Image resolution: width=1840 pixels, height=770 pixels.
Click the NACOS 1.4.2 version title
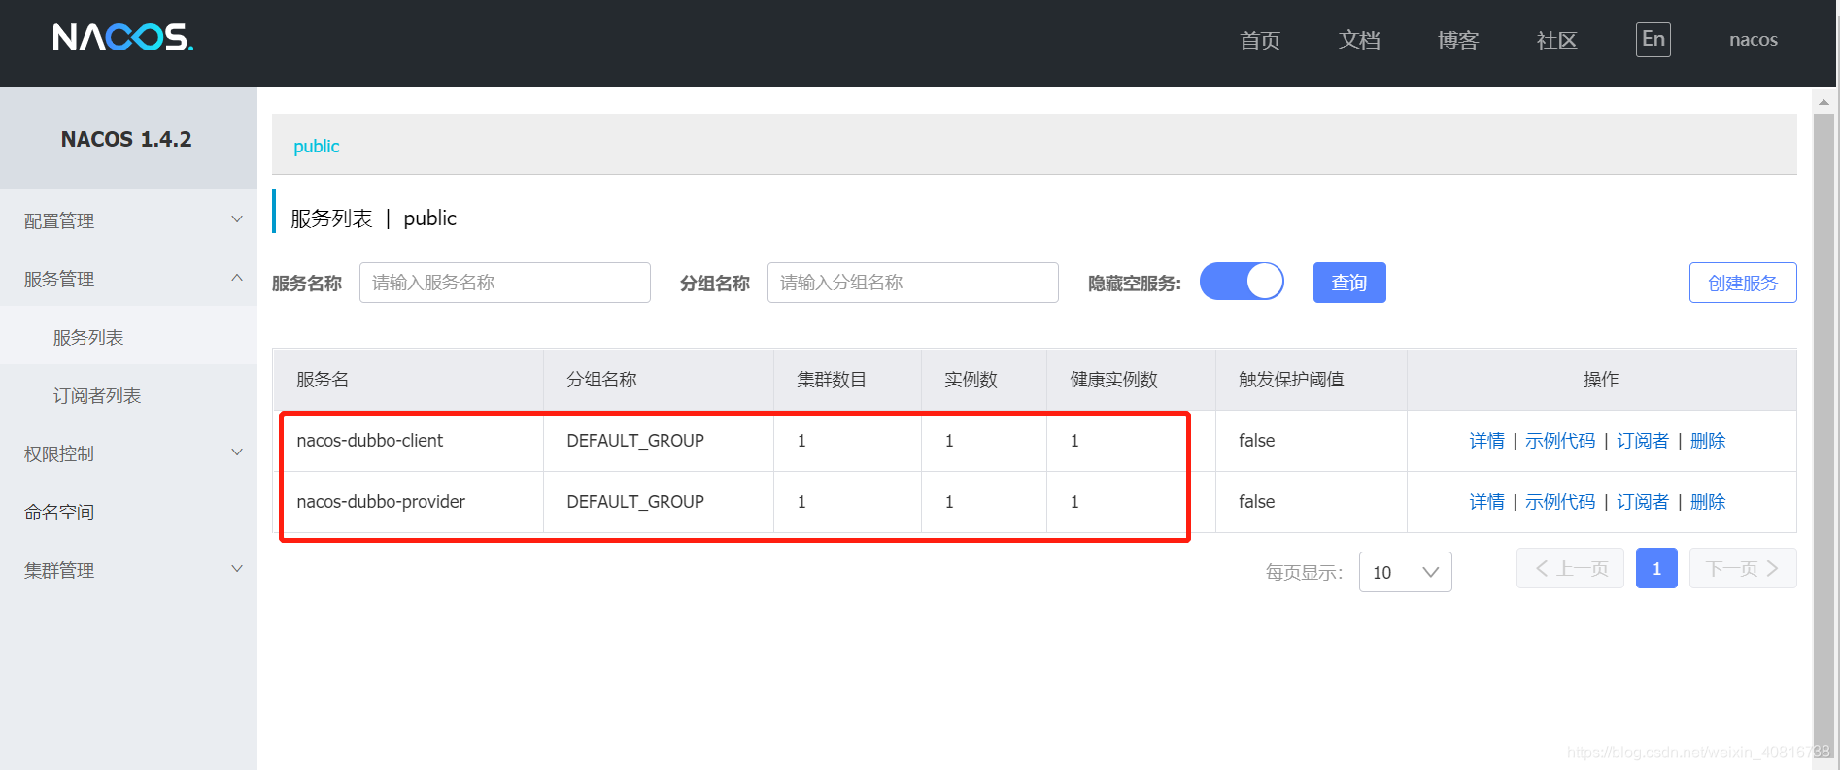click(x=126, y=139)
